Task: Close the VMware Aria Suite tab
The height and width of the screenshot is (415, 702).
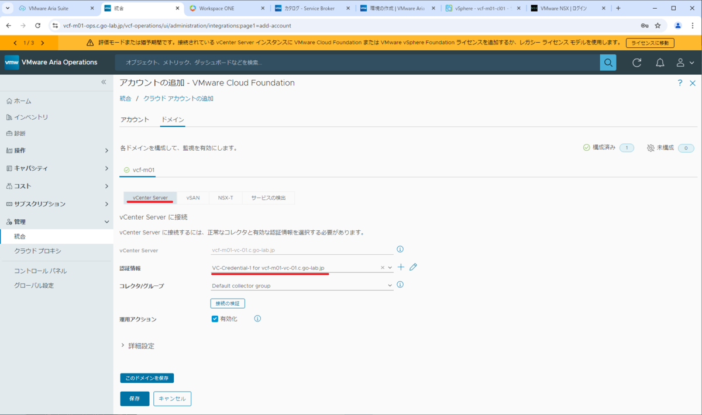Action: pos(92,8)
